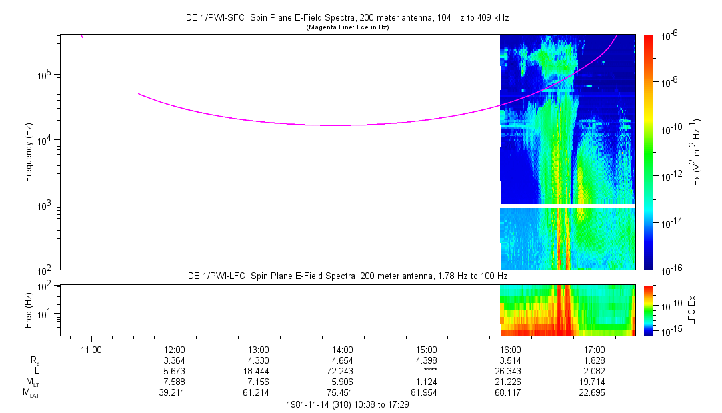Select the 11:00 time tick label
The height and width of the screenshot is (413, 722).
coord(91,348)
